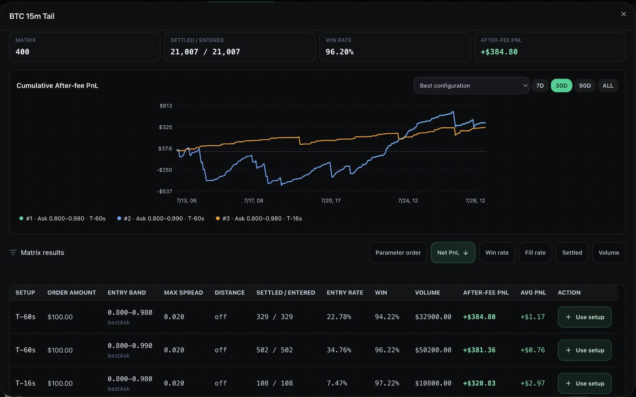Screen dimensions: 636x397
Task: Use setup for the T-16s row
Action: tap(585, 383)
